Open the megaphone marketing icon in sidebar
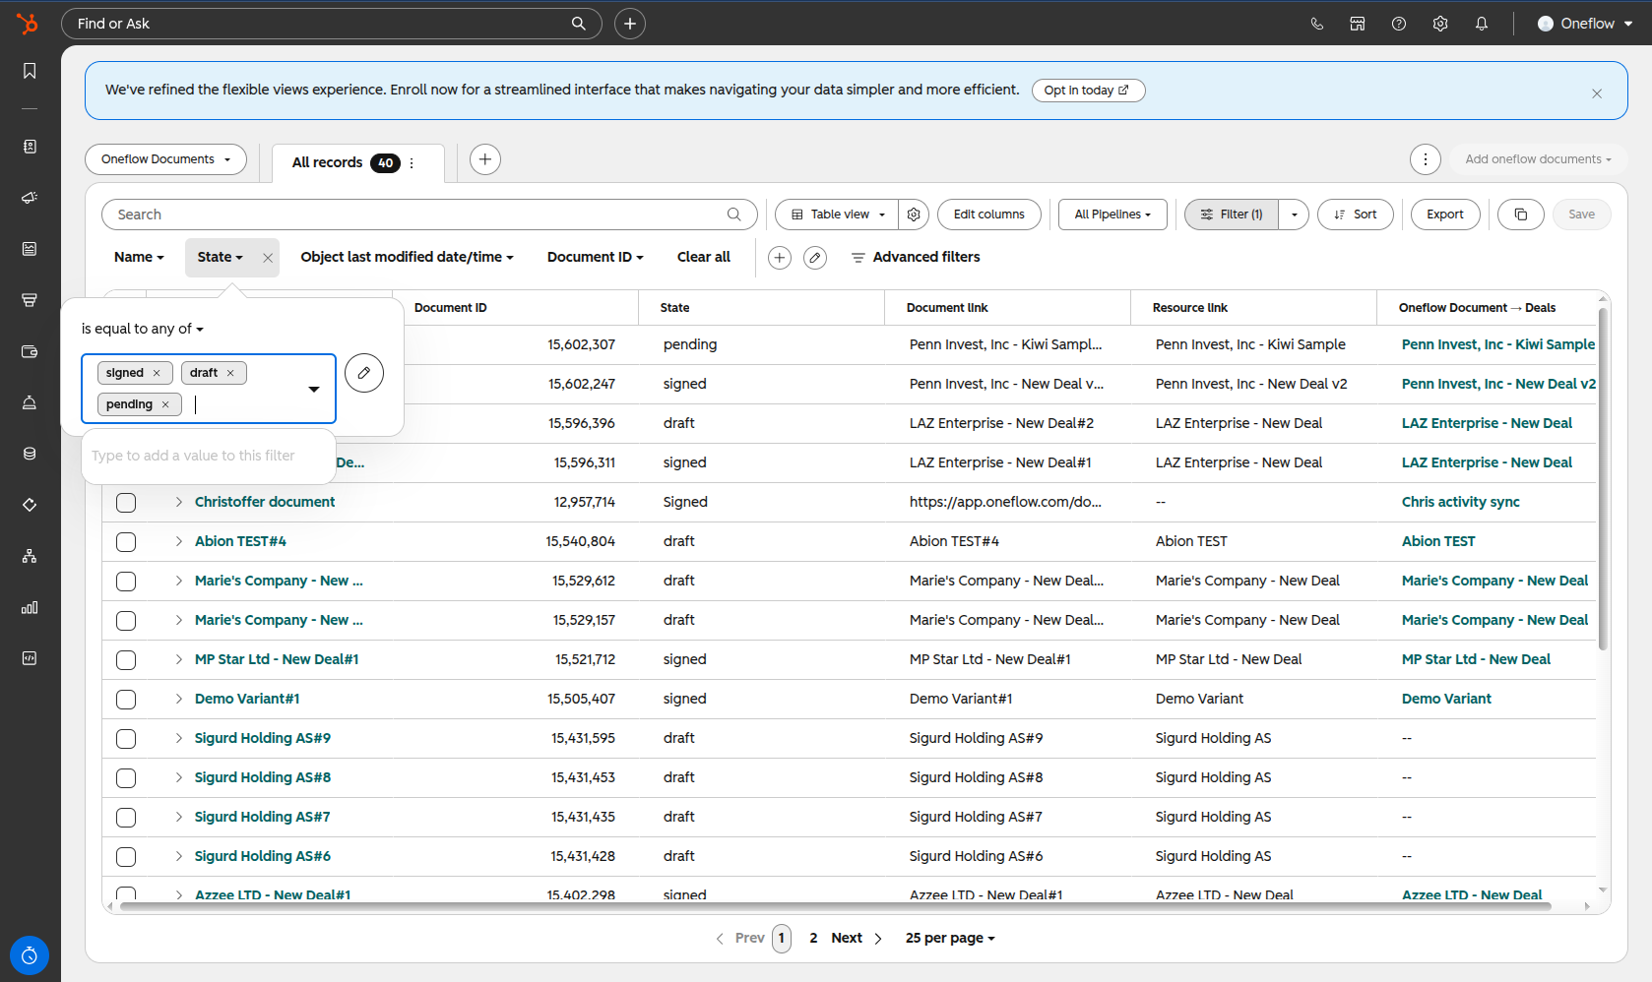This screenshot has height=982, width=1652. click(x=30, y=198)
